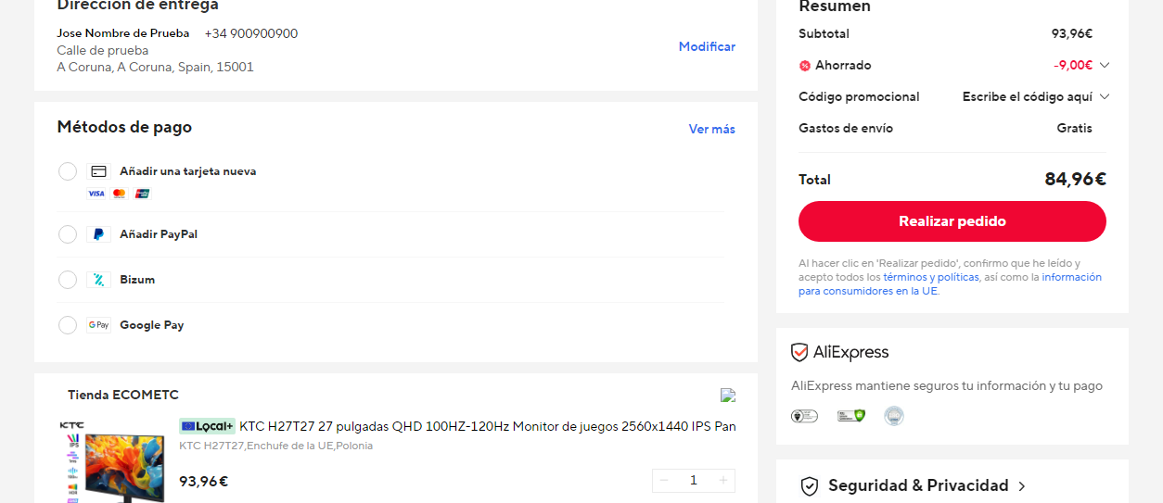The image size is (1163, 503).
Task: Choose the Google Pay radio button
Action: tap(68, 325)
